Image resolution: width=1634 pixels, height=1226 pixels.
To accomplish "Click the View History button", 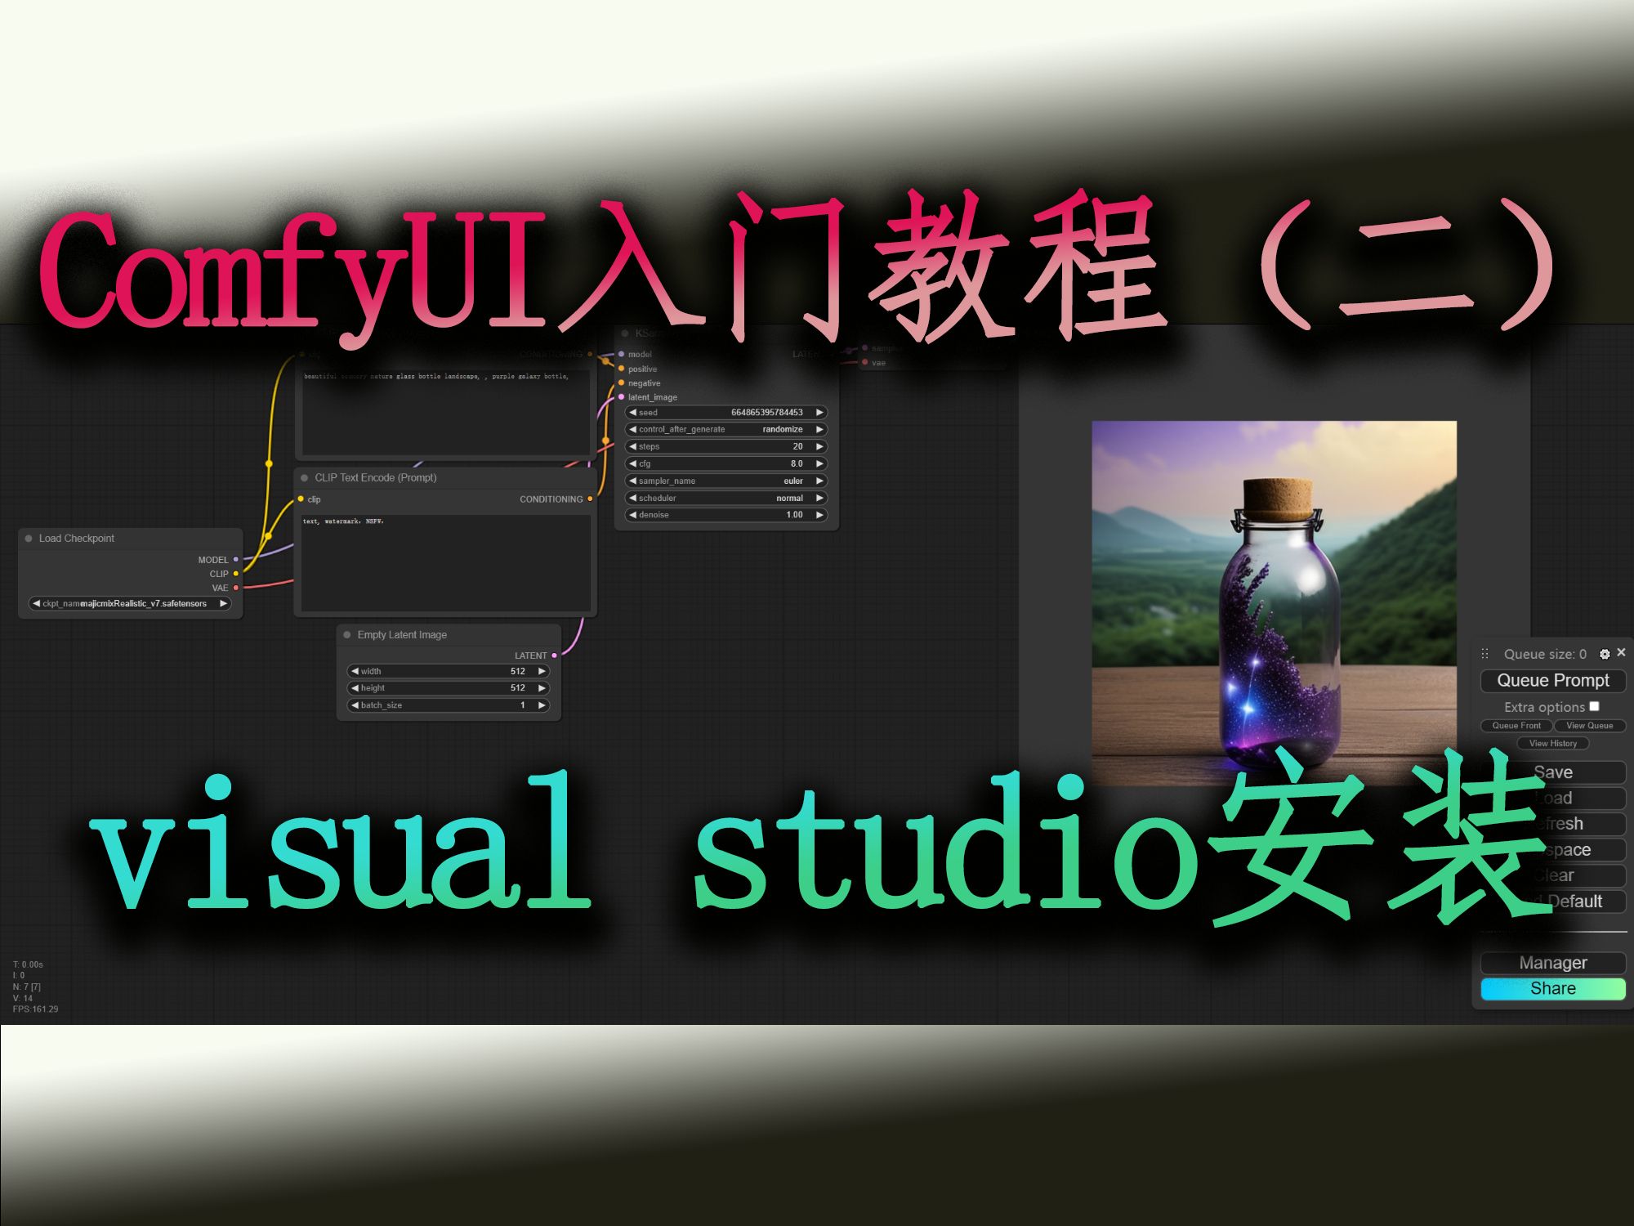I will coord(1552,744).
